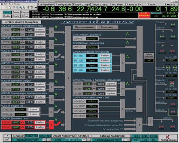
Task: Click the F мазута readout 1.89
Action: [169, 9]
